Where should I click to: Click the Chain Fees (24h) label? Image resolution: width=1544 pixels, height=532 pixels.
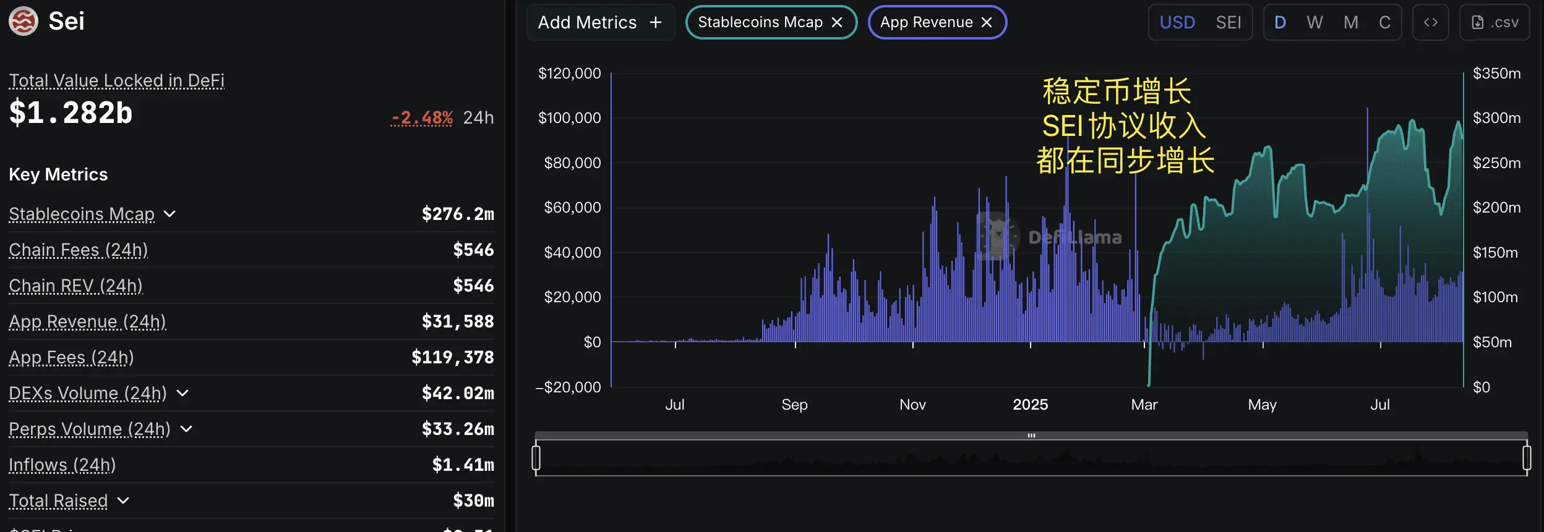pyautogui.click(x=79, y=250)
